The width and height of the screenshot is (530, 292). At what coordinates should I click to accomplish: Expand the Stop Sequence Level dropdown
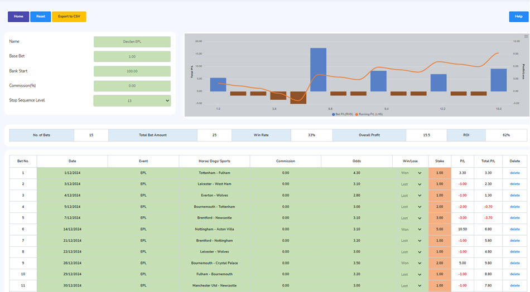(x=132, y=100)
